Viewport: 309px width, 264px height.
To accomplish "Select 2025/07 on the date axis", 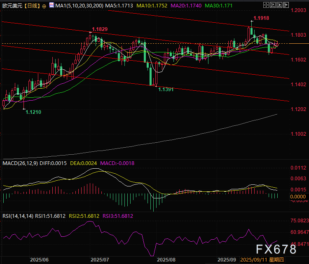I will pyautogui.click(x=99, y=260).
